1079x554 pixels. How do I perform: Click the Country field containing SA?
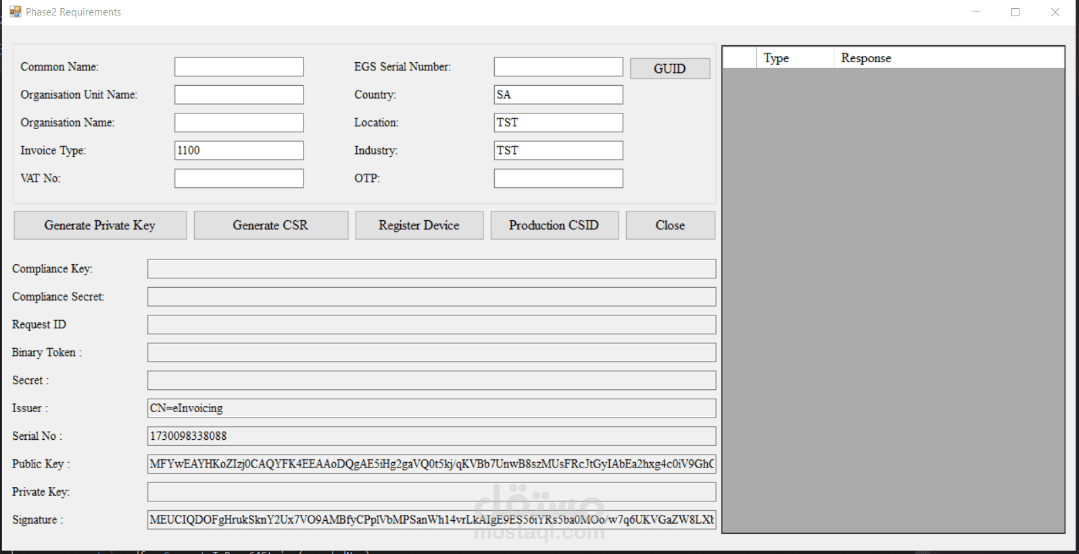[558, 95]
